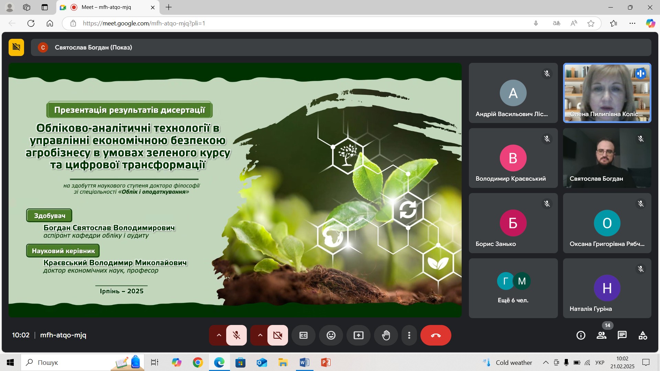Open the activities panel
The image size is (660, 371).
643,335
